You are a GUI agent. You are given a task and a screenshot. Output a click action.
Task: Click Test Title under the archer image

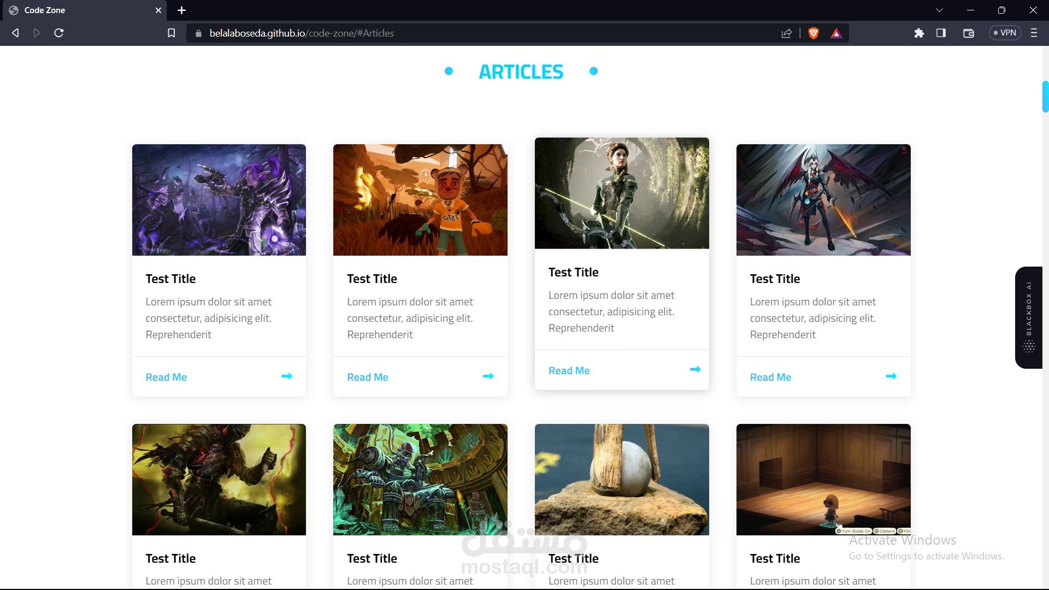pos(574,273)
